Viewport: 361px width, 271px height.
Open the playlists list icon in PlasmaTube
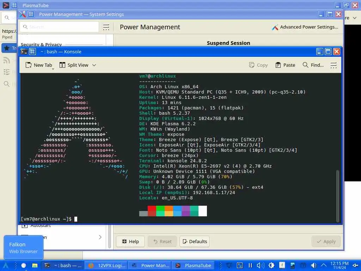pyautogui.click(x=7, y=72)
